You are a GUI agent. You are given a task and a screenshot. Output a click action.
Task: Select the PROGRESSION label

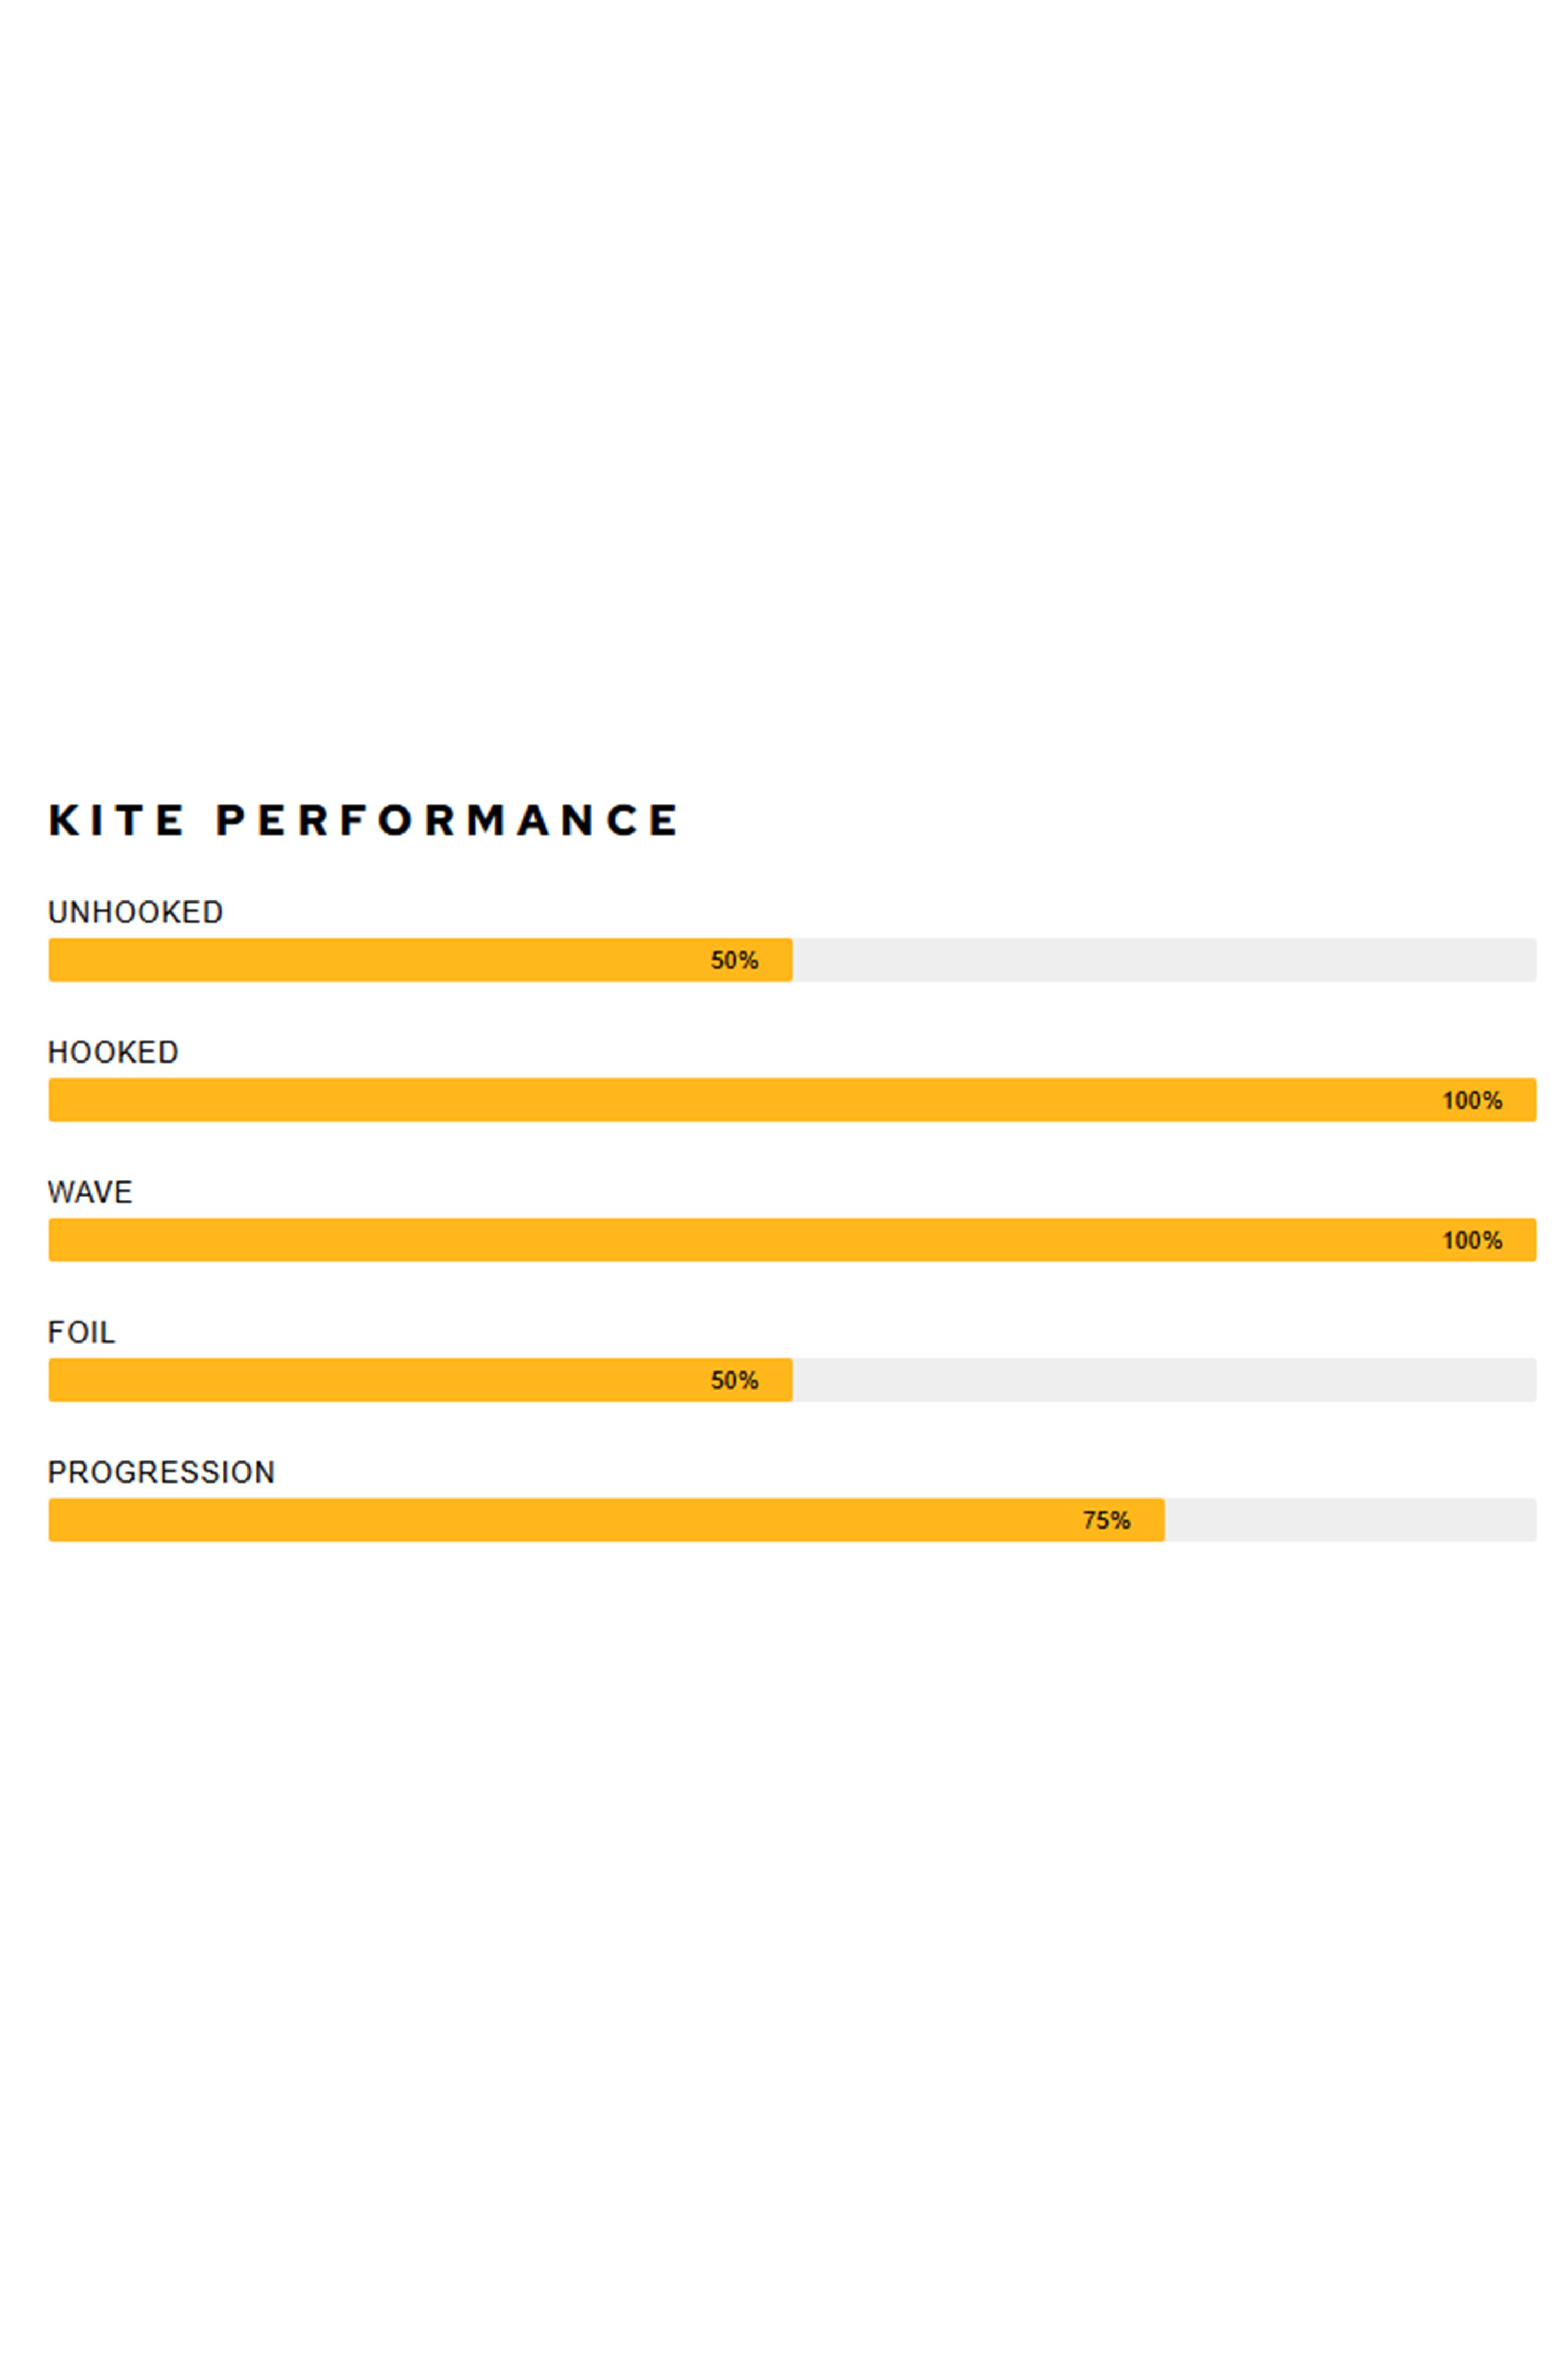161,1473
